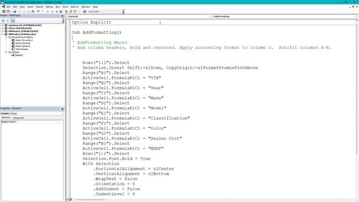Click View Code icon in Project panel
359x202 pixels.
pyautogui.click(x=3, y=21)
